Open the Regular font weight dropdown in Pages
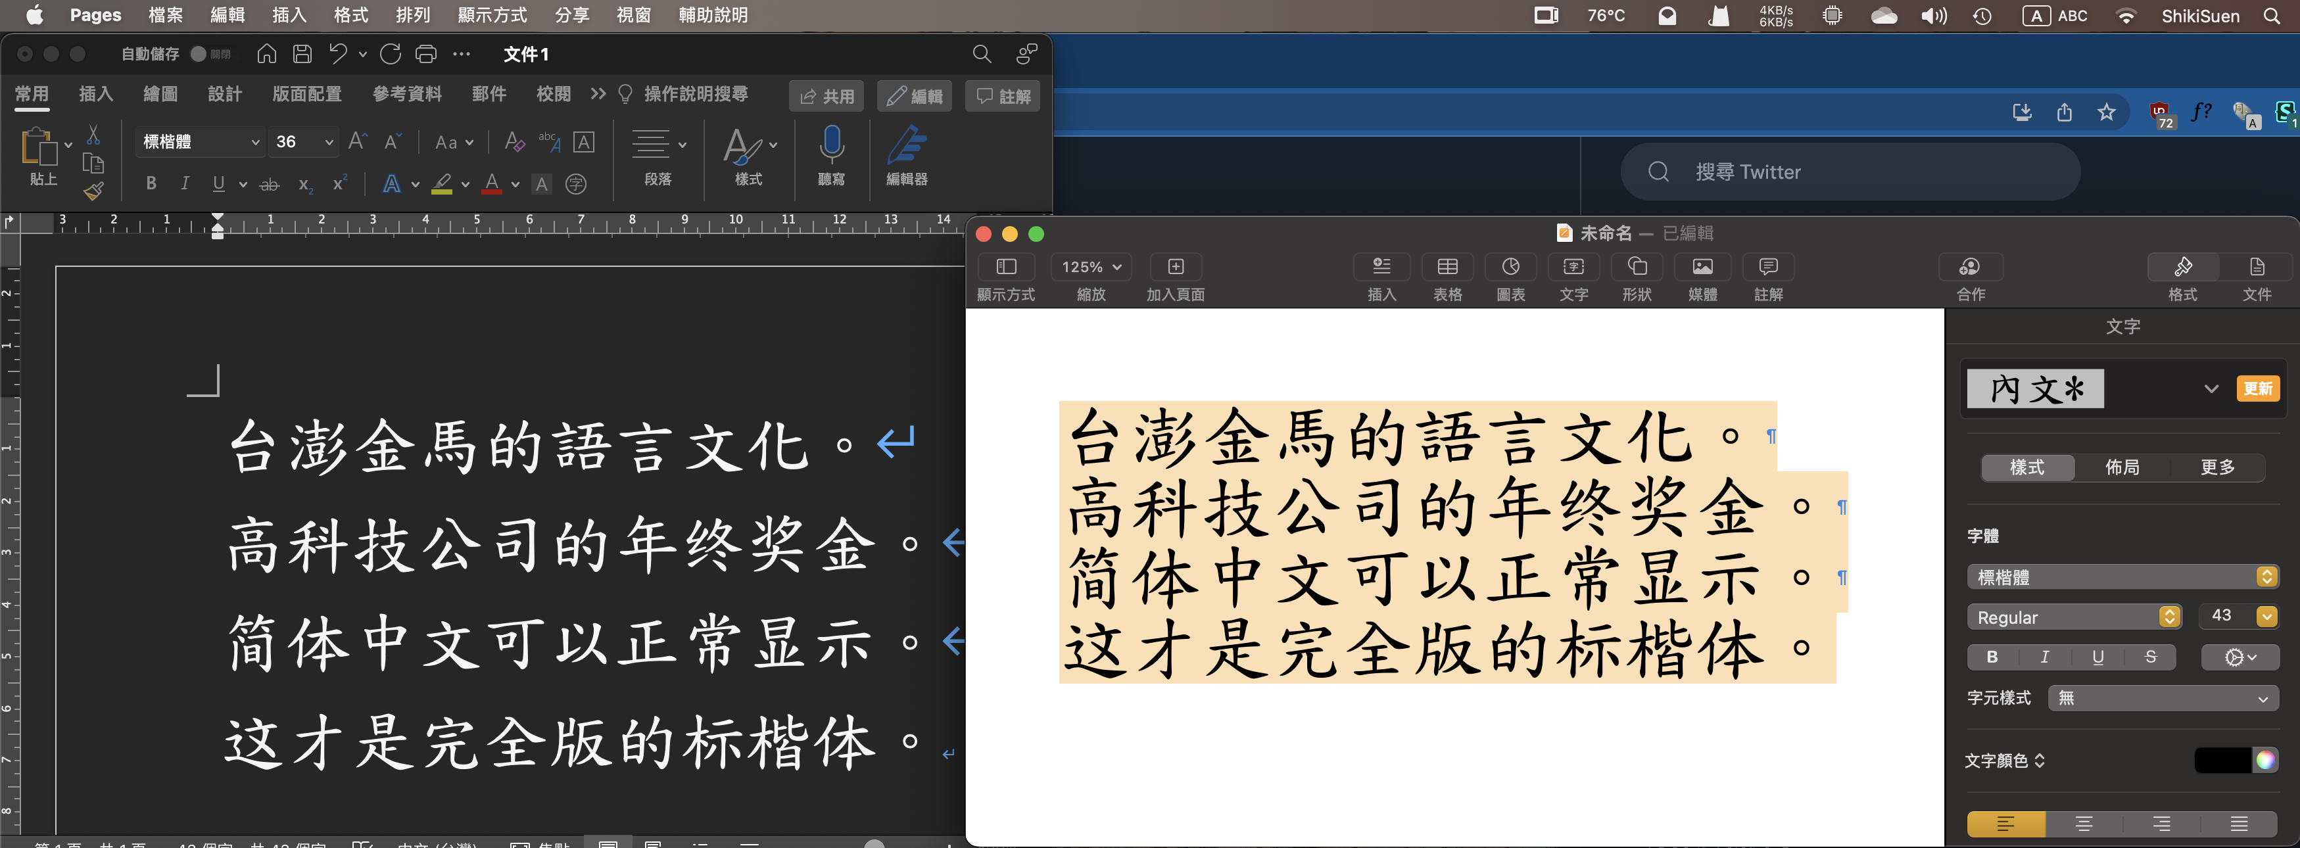The width and height of the screenshot is (2300, 848). [2170, 617]
